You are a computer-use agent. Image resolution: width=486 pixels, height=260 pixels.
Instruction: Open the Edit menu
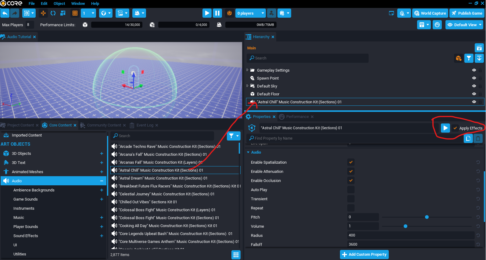[44, 4]
